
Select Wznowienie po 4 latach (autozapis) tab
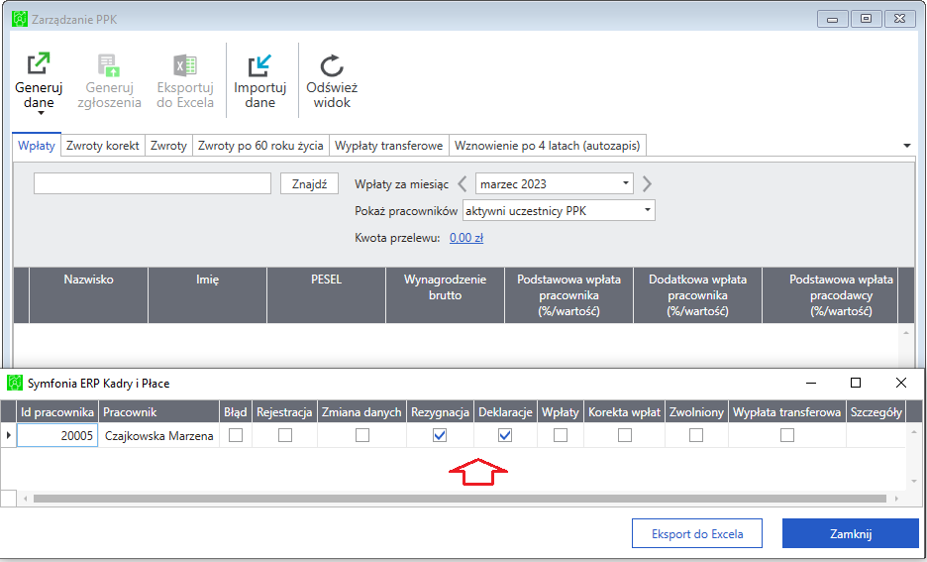click(548, 146)
